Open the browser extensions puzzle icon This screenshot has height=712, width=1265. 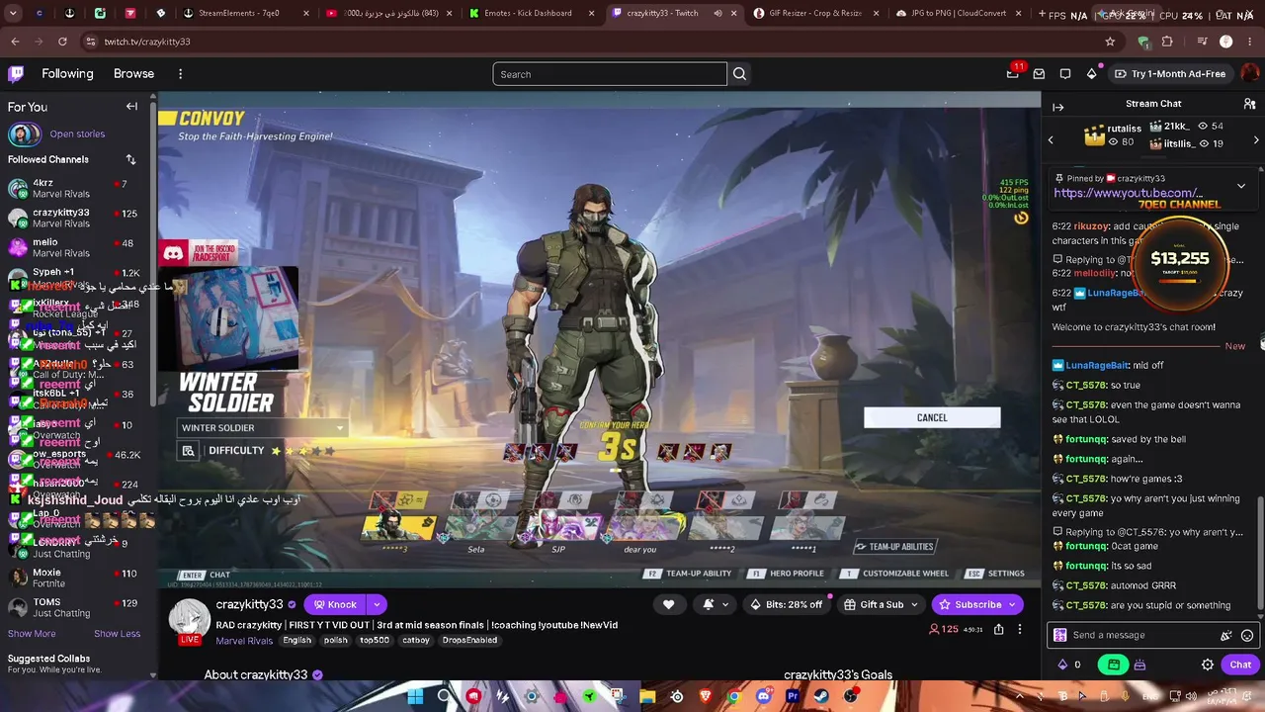1167,42
